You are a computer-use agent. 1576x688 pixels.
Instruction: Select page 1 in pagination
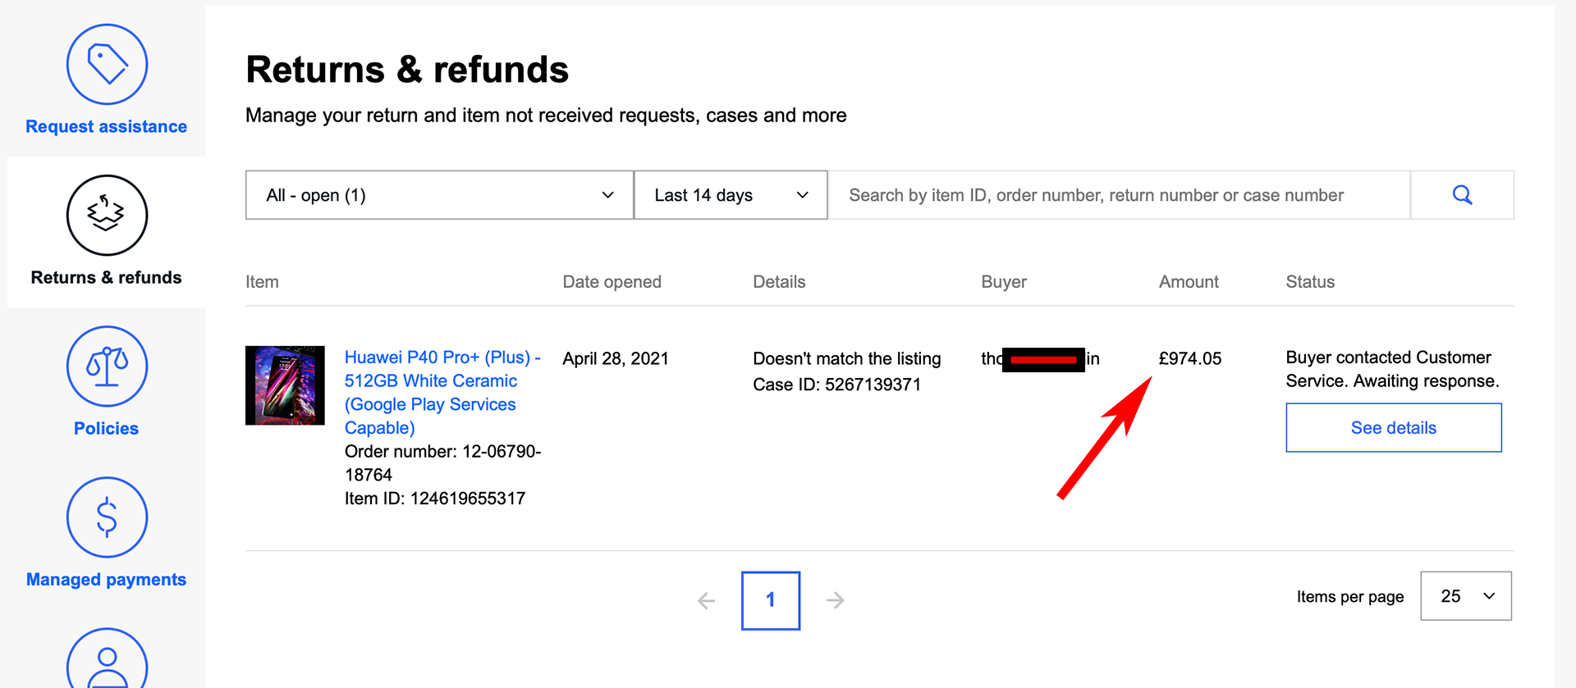click(771, 600)
